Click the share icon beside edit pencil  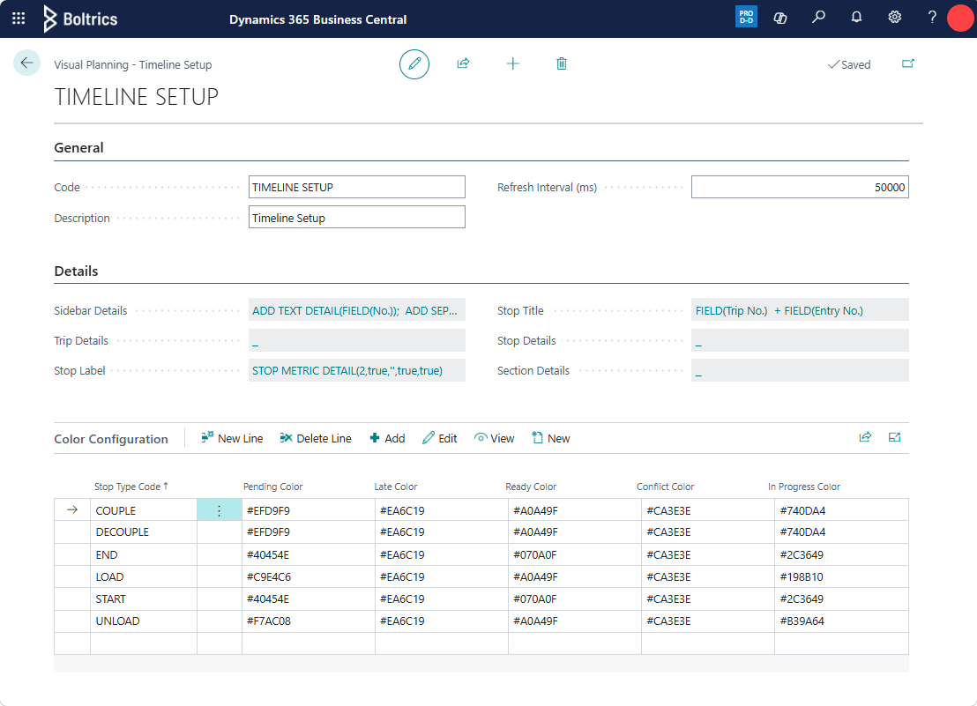[x=463, y=63]
